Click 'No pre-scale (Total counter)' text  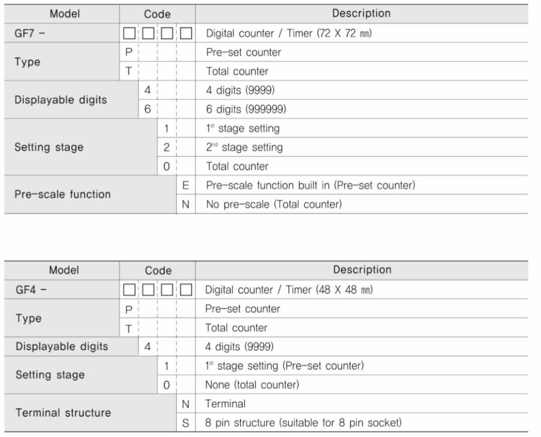click(x=274, y=204)
